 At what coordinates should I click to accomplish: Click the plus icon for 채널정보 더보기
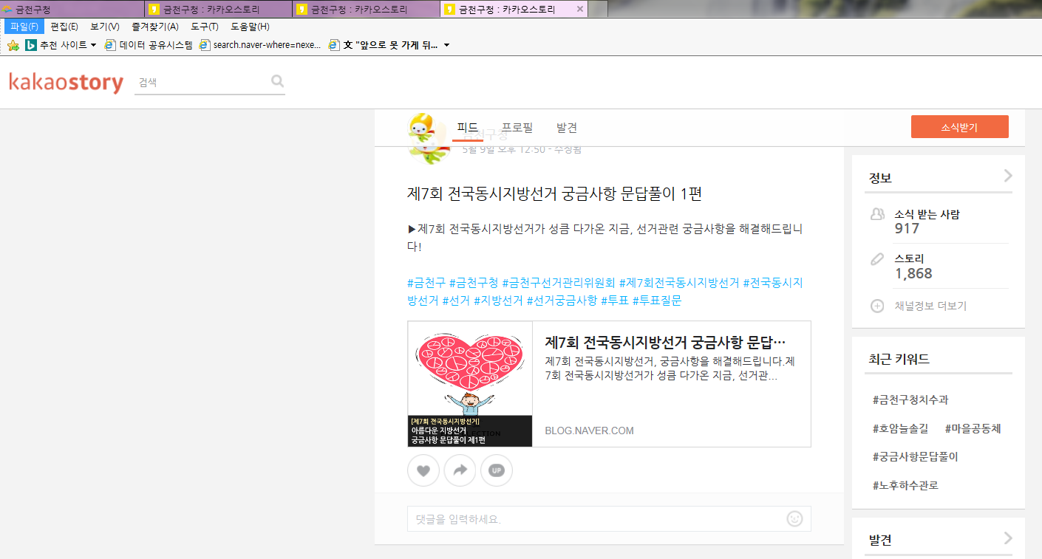coord(877,306)
